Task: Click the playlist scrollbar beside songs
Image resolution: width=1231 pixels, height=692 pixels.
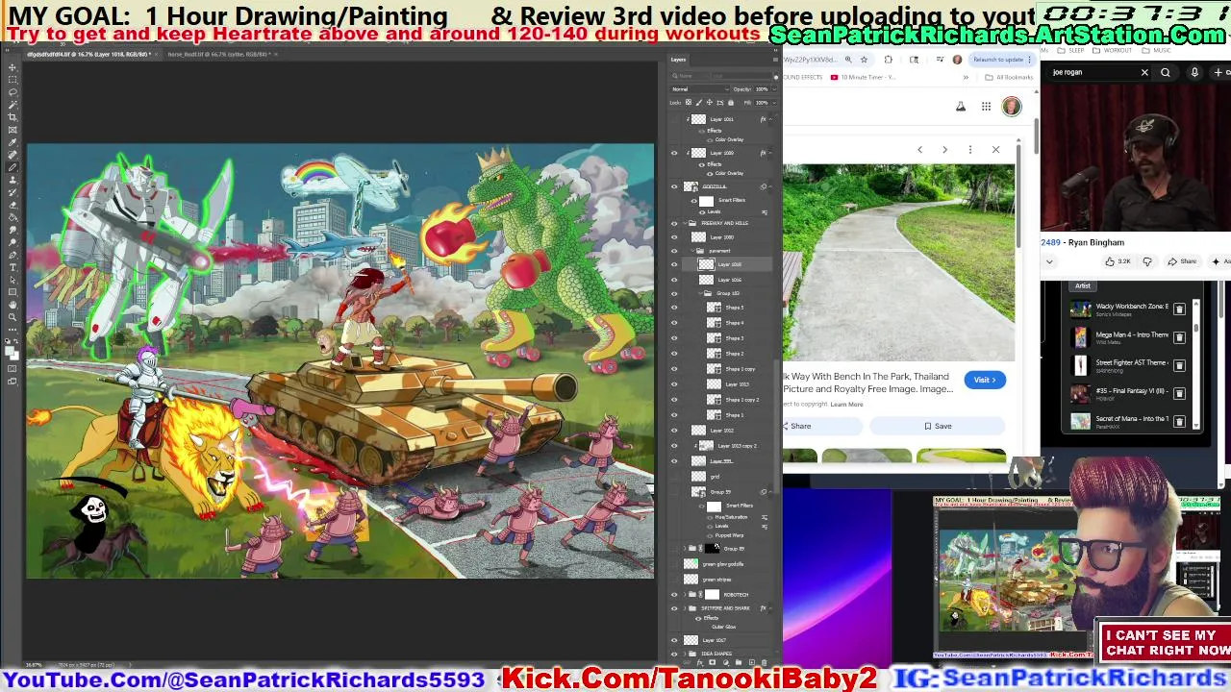Action: tap(1195, 327)
